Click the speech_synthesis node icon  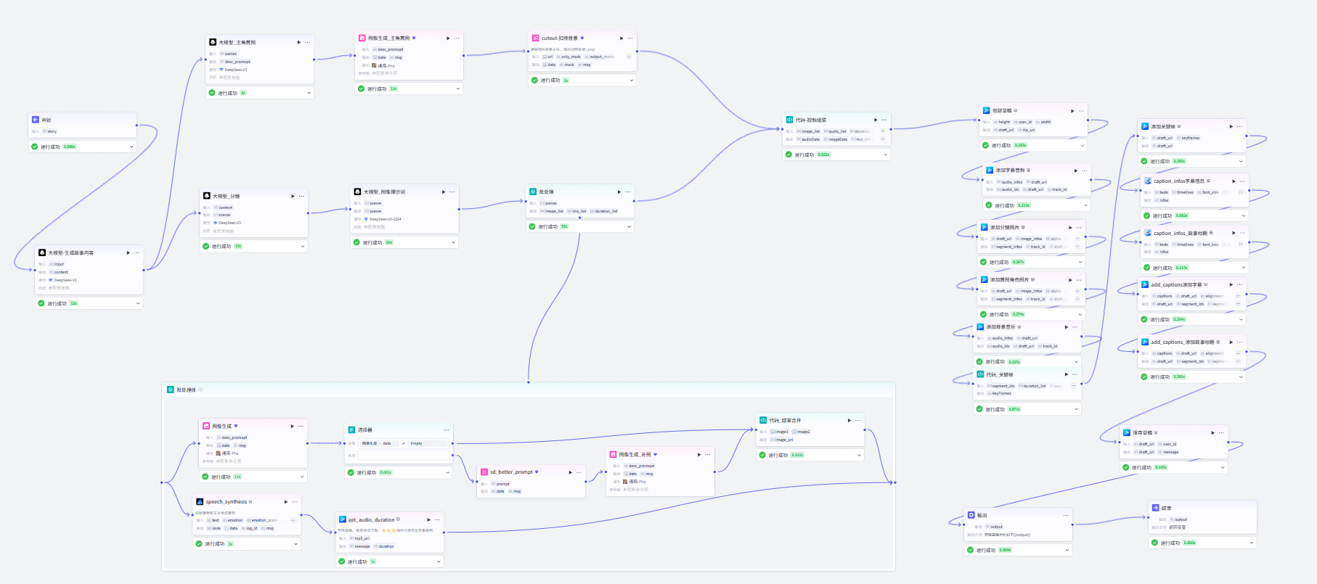[200, 501]
